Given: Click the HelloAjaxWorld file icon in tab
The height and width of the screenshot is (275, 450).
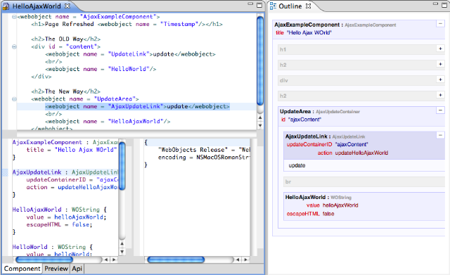Looking at the screenshot, I should pyautogui.click(x=6, y=6).
